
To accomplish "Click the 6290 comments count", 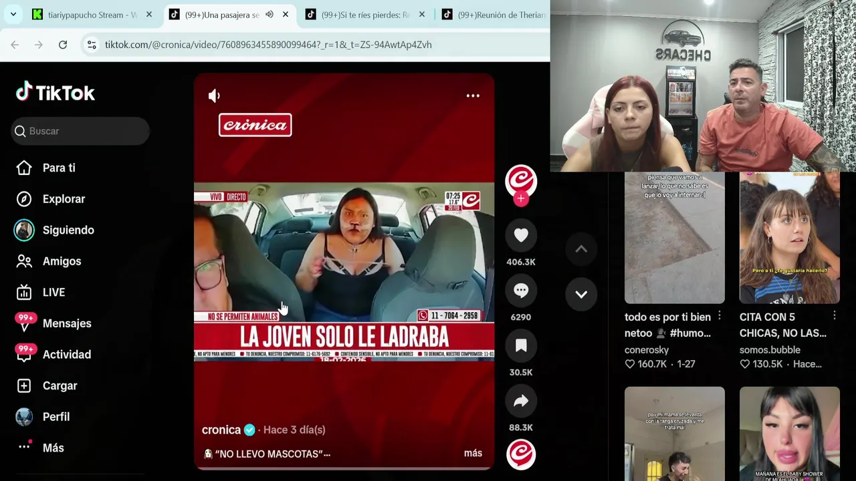I will (521, 317).
